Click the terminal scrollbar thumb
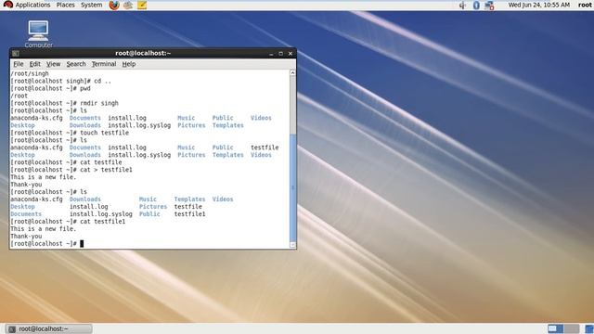 point(293,187)
